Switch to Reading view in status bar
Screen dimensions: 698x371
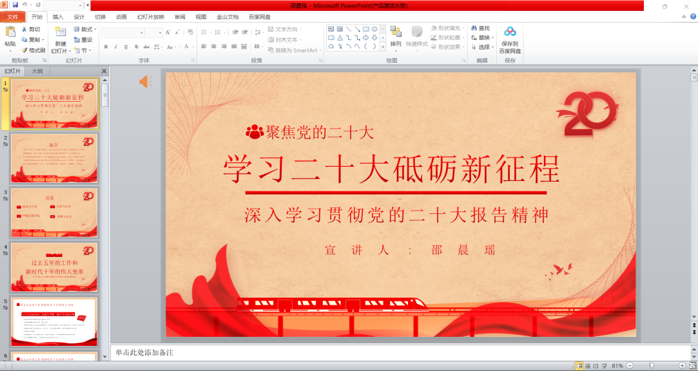596,366
